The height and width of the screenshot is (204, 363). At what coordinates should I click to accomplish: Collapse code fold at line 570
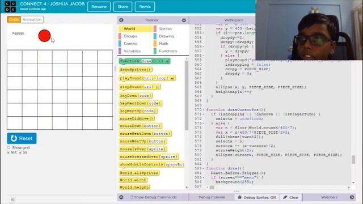[x=203, y=110]
